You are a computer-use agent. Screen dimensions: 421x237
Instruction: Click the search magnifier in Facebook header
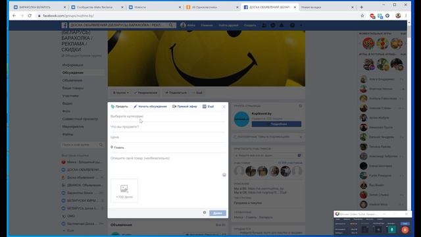tap(171, 25)
